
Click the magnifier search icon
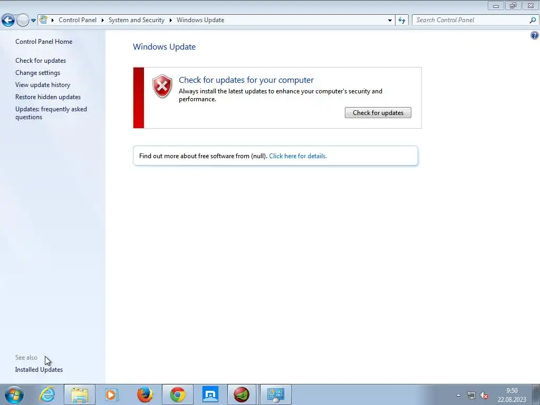533,20
